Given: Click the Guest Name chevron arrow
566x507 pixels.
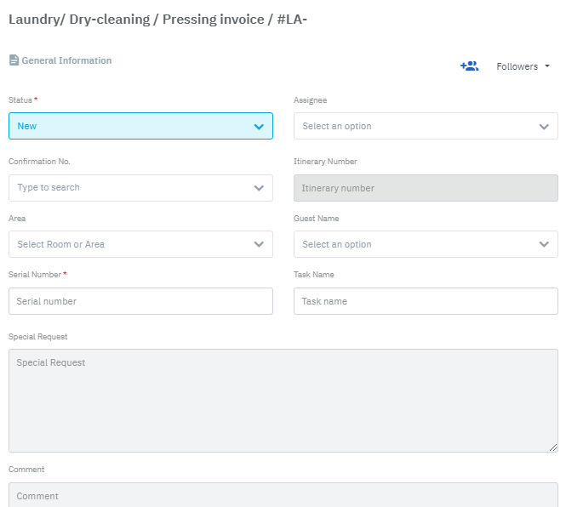Looking at the screenshot, I should (544, 245).
